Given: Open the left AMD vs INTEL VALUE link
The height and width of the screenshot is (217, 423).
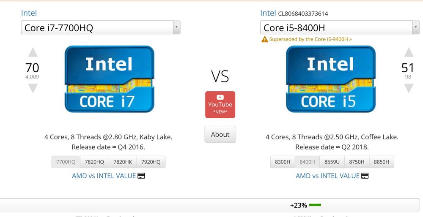Looking at the screenshot, I should [108, 176].
